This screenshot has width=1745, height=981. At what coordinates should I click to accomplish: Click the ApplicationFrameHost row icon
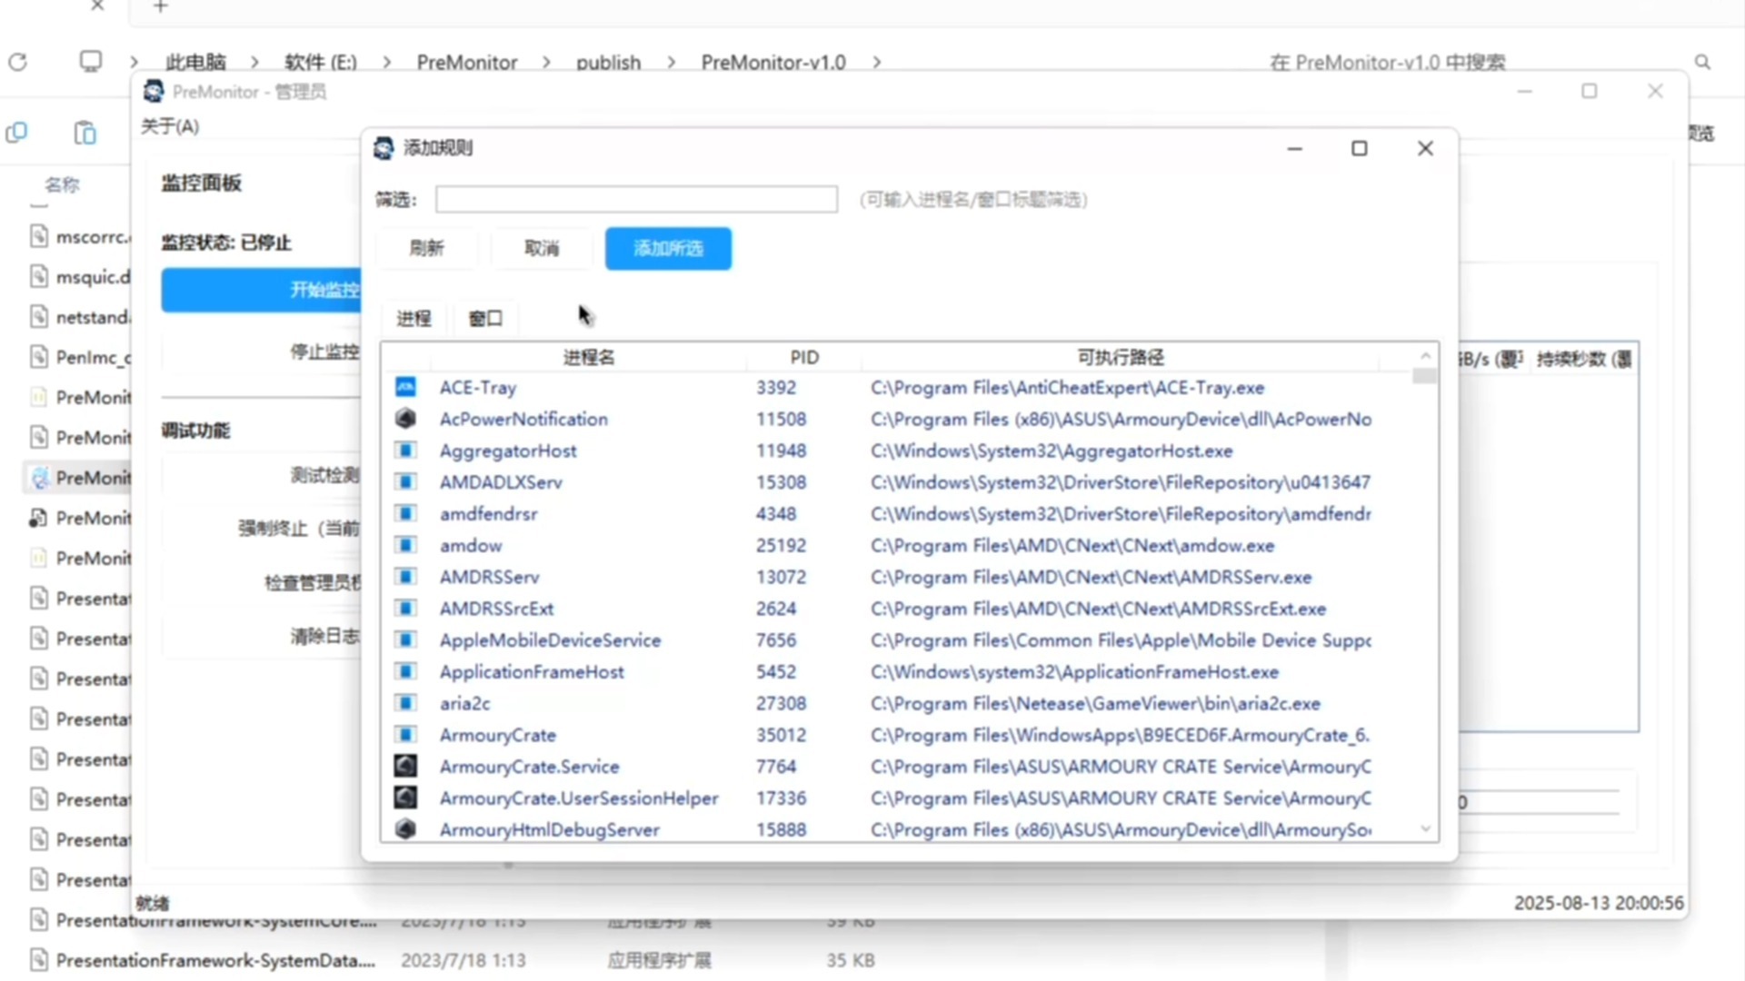point(405,671)
